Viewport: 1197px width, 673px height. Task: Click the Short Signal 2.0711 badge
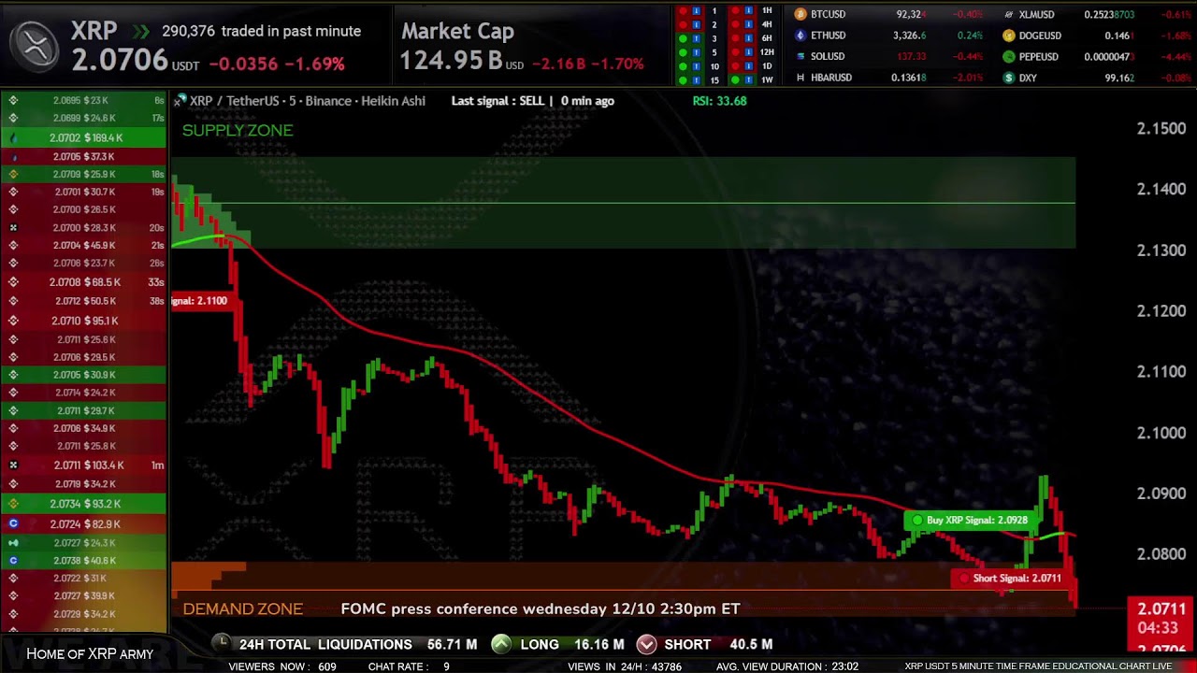[1013, 578]
